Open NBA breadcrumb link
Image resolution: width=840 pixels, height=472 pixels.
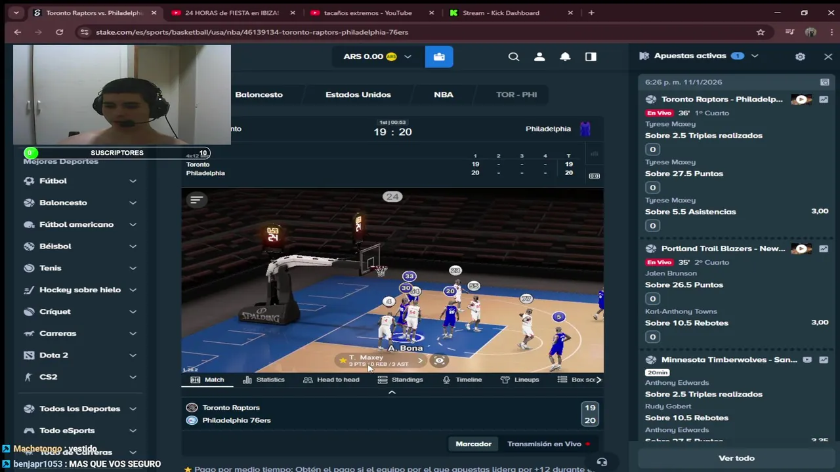click(x=444, y=94)
